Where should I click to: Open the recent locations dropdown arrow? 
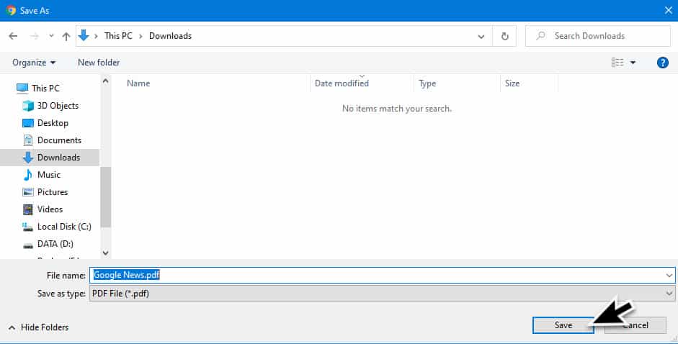(51, 36)
